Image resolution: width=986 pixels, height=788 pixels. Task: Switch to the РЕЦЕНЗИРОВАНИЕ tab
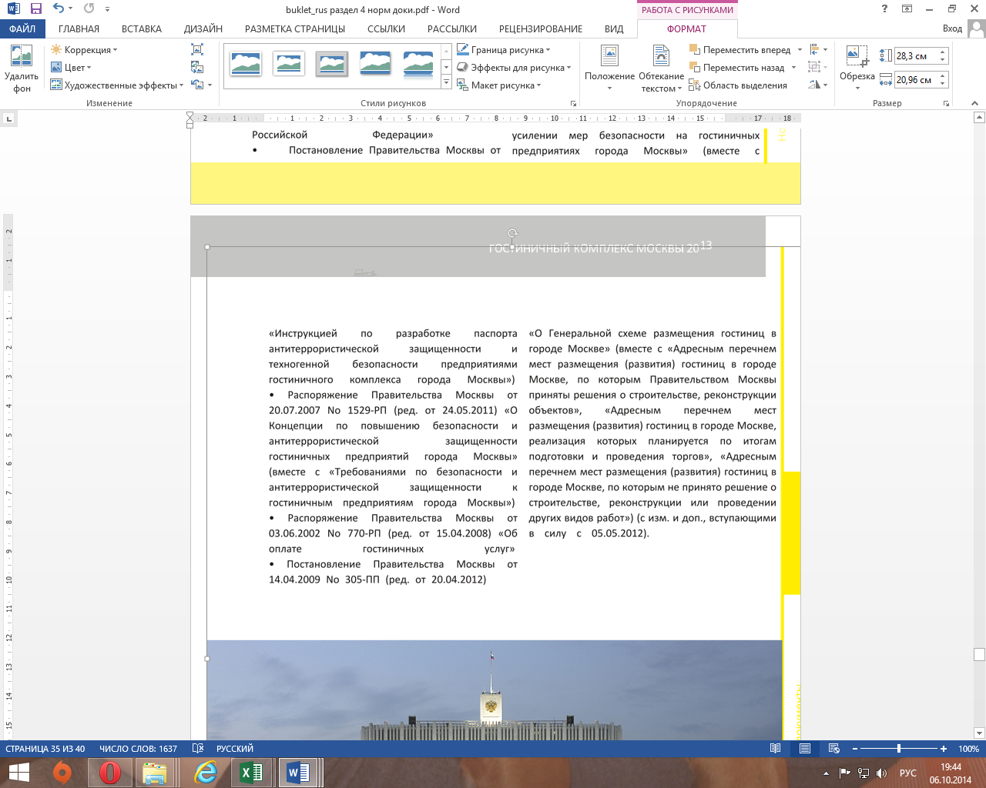click(540, 28)
